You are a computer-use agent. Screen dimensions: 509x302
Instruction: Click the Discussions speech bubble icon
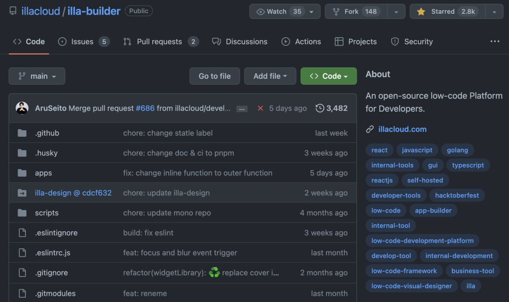click(216, 41)
